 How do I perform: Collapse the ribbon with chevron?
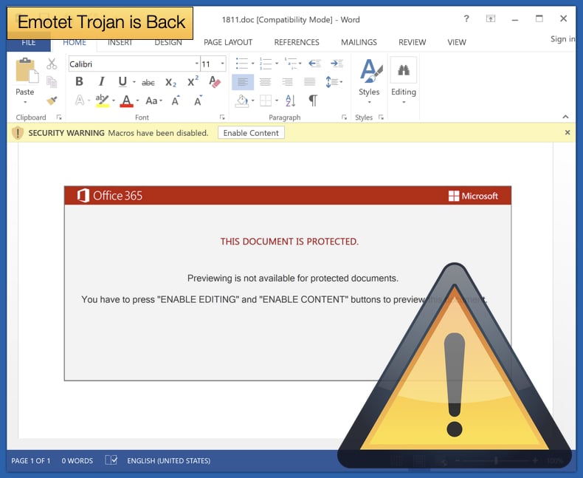point(565,117)
